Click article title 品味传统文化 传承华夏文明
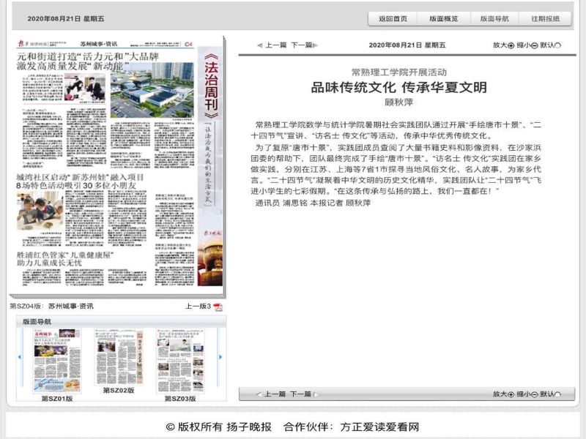The width and height of the screenshot is (586, 439). 398,87
